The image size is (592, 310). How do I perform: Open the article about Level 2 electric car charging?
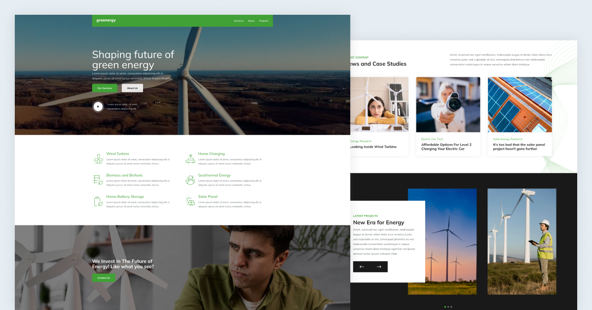[446, 147]
